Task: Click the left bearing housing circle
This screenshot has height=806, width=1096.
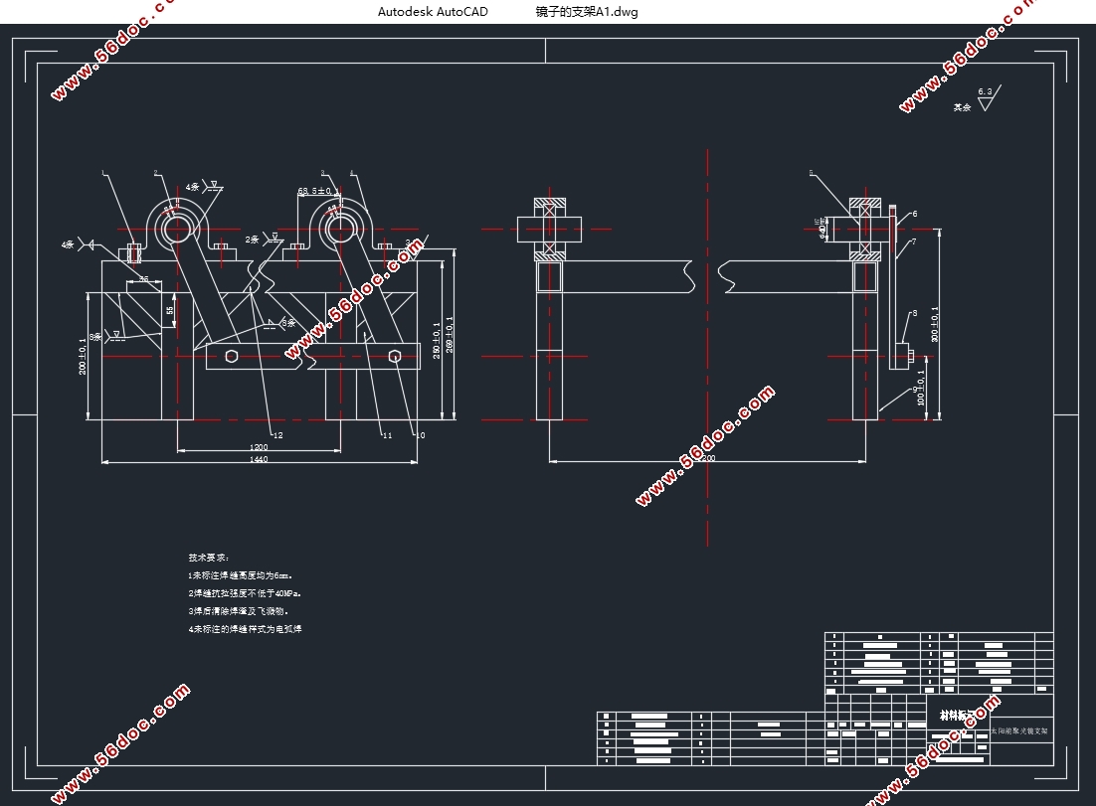Action: coord(178,229)
